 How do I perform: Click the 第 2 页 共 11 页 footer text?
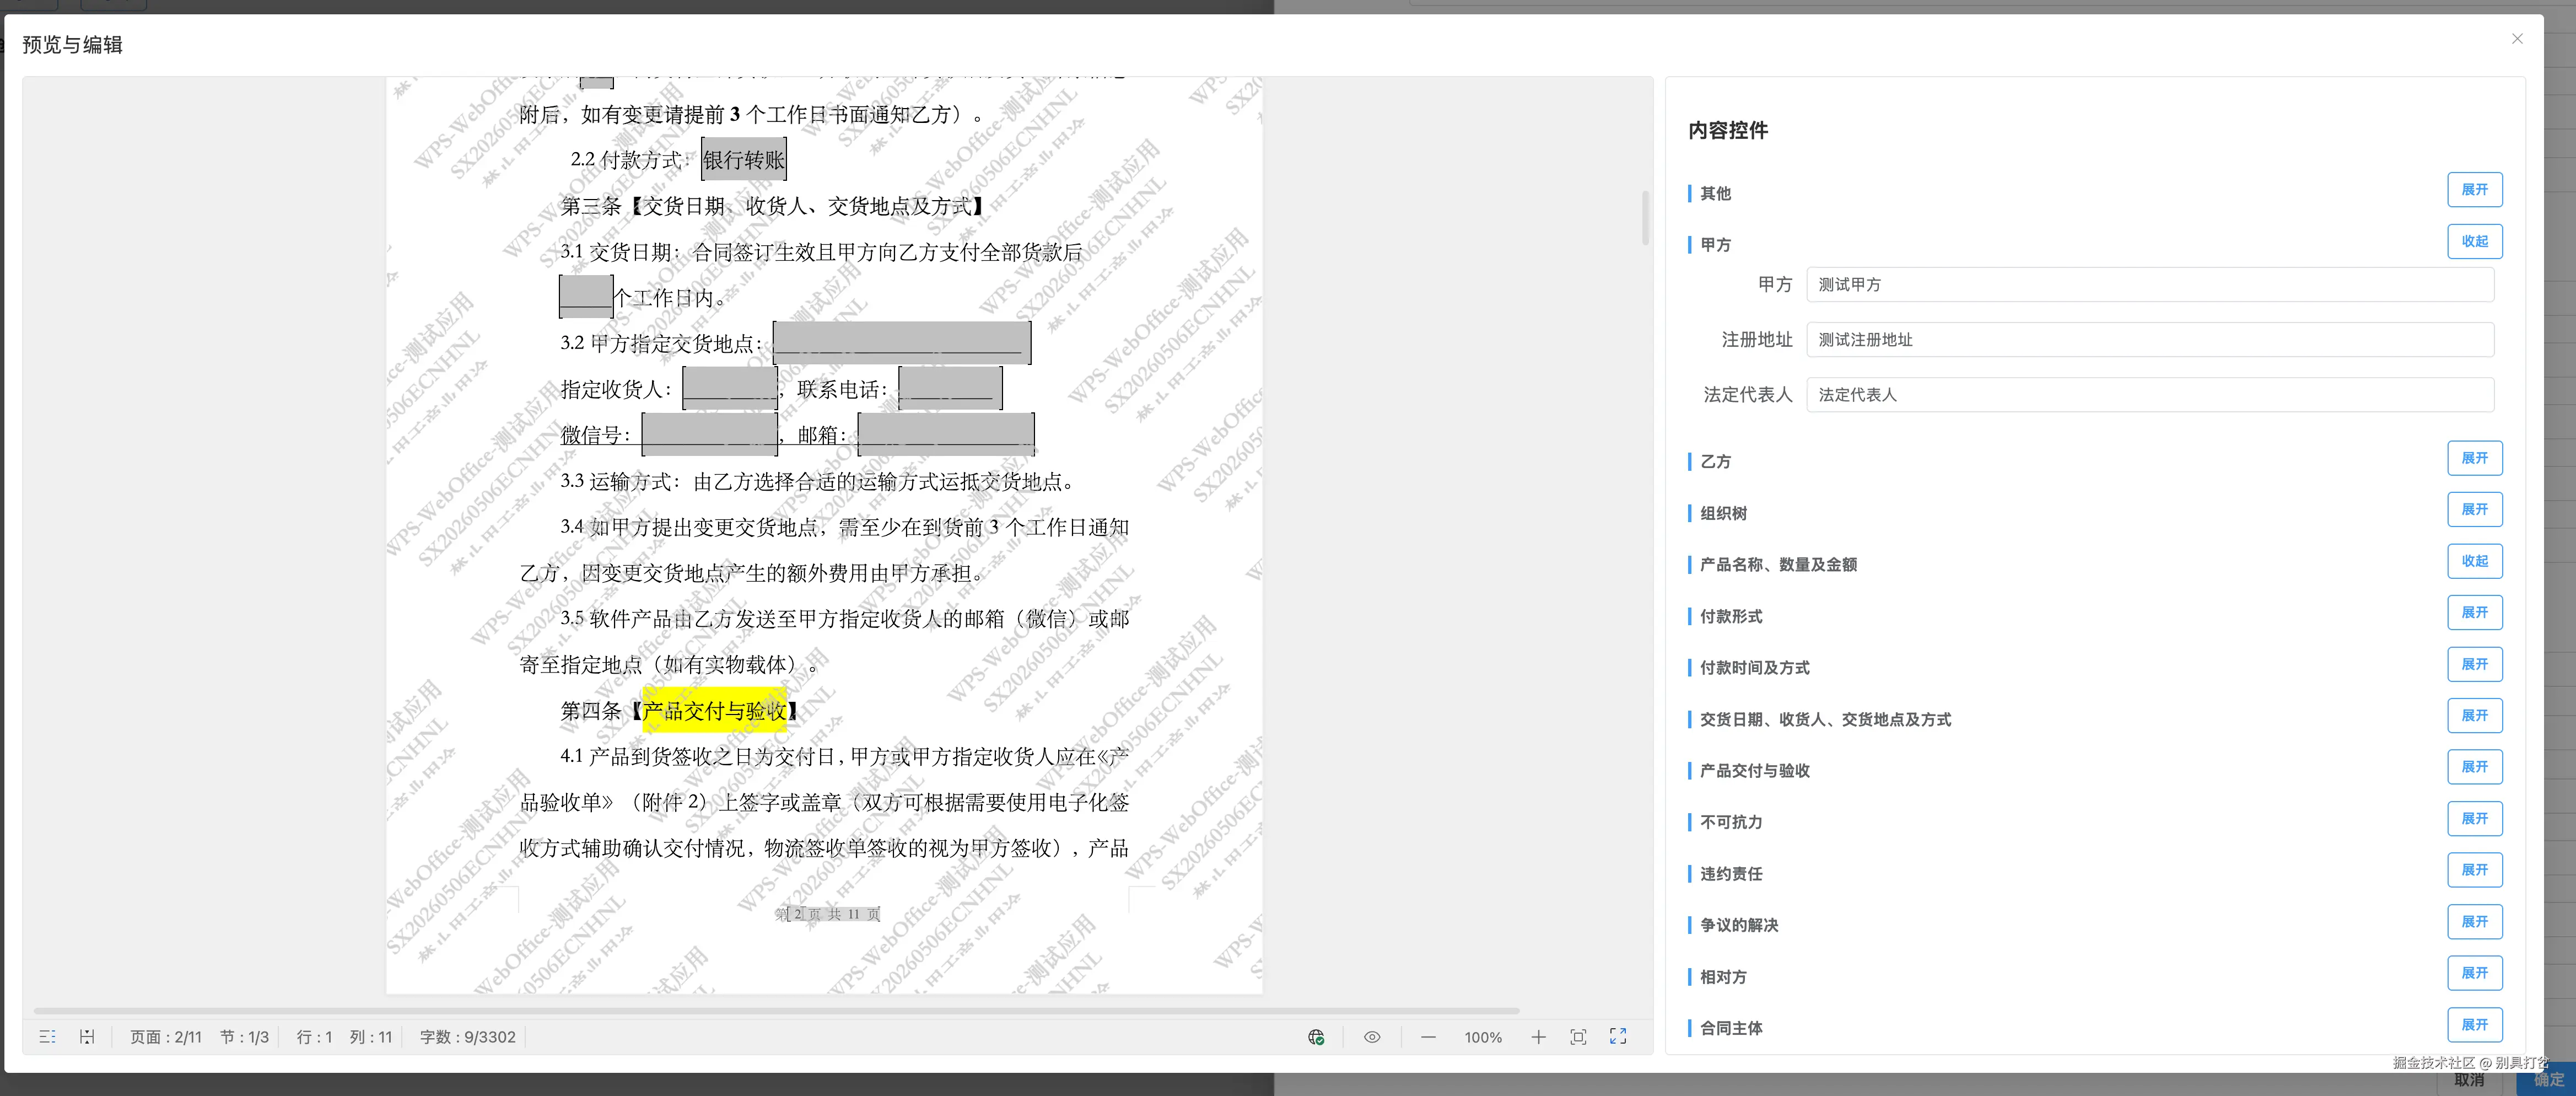tap(827, 914)
